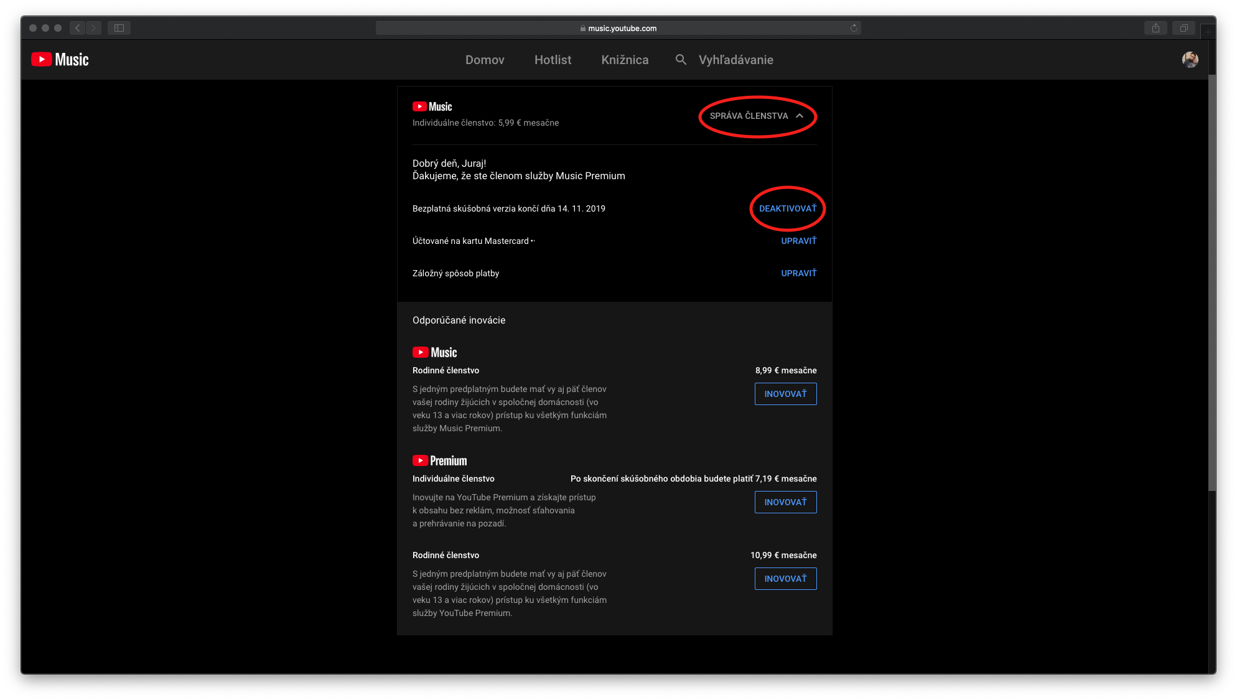Open the user profile avatar
The image size is (1237, 700).
pyautogui.click(x=1190, y=60)
